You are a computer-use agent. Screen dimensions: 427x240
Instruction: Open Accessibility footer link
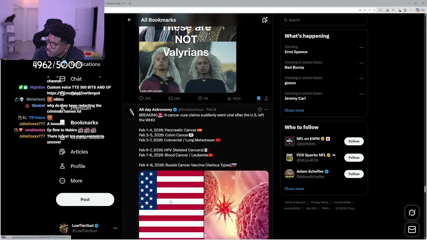click(x=293, y=208)
